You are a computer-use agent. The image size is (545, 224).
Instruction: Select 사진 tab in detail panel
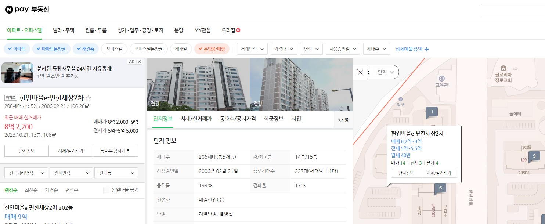(296, 119)
